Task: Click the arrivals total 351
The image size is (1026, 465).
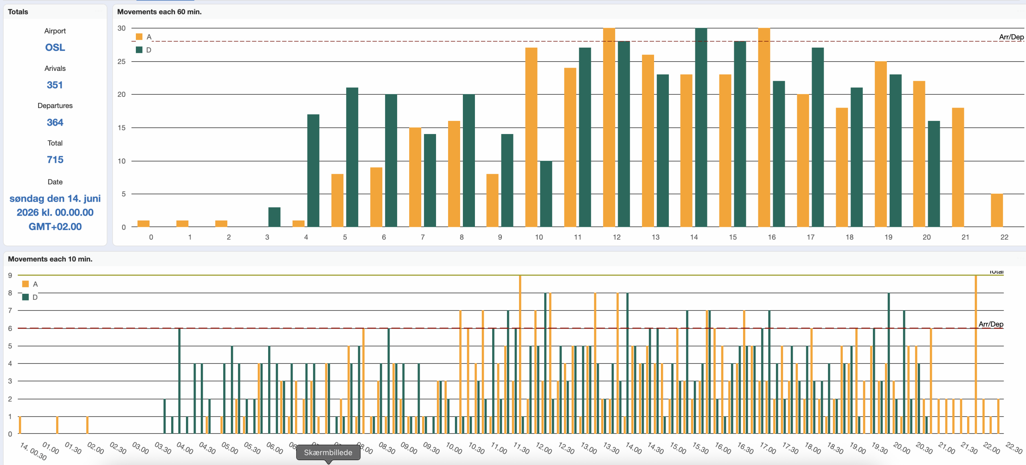Action: coord(55,85)
